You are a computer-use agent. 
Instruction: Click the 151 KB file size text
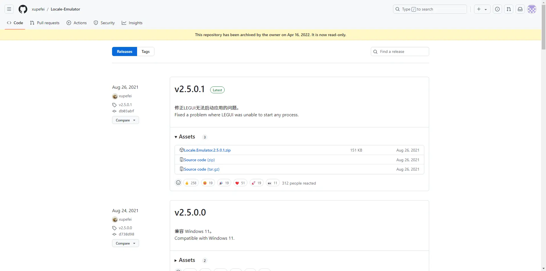click(356, 150)
